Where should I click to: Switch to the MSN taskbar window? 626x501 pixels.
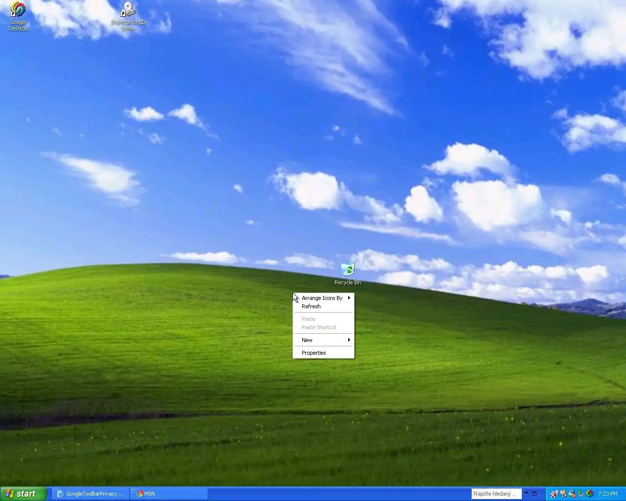(169, 494)
